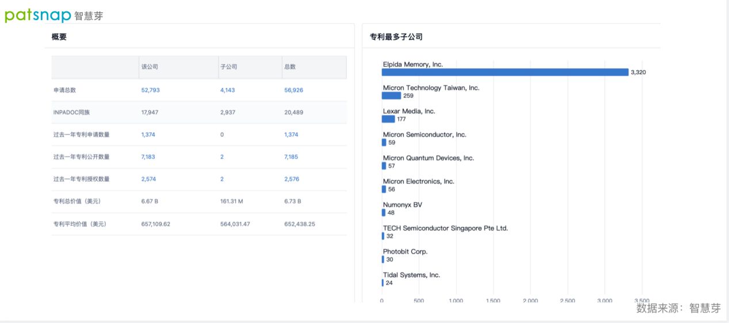Open the 7,183 publications count link
Viewport: 729px width, 323px height.
tap(148, 157)
